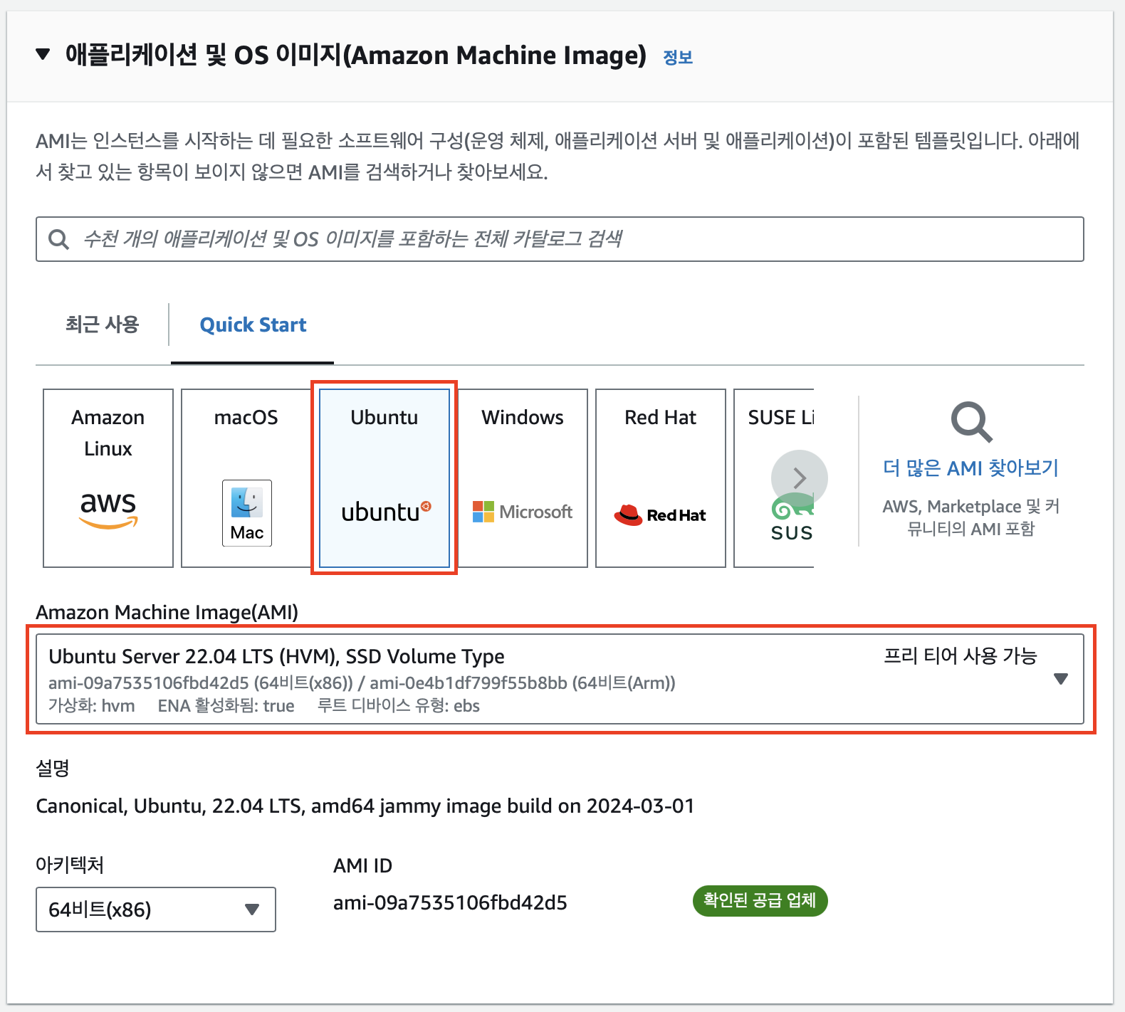Click the ubuntu logo icon
The image size is (1125, 1012).
[x=386, y=512]
